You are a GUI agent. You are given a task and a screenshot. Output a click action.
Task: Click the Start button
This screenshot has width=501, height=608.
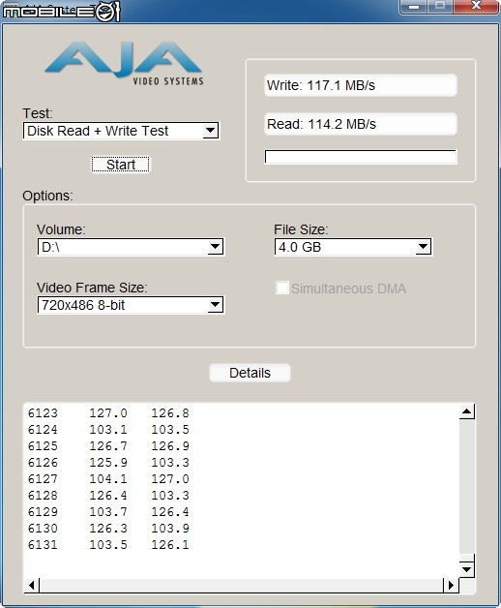pyautogui.click(x=121, y=165)
